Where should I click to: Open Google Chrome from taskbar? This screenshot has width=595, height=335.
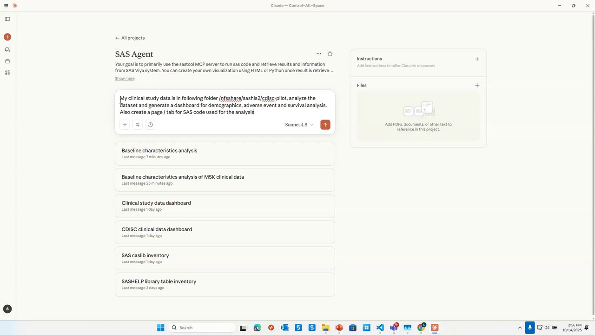pos(421,328)
